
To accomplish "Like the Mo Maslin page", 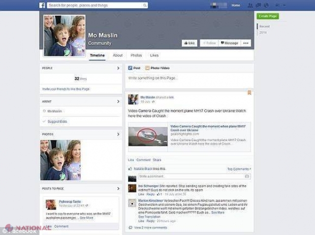I will tap(189, 43).
